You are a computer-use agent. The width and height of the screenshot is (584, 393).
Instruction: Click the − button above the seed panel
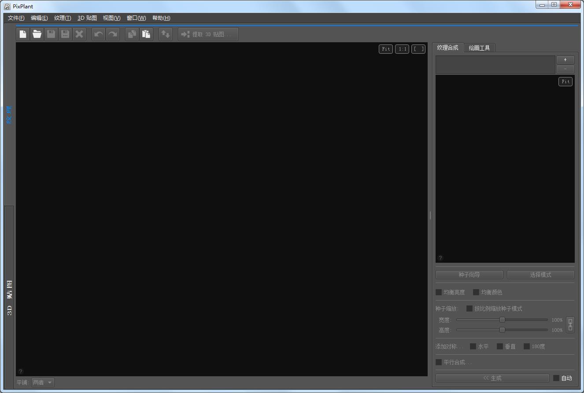tap(565, 69)
